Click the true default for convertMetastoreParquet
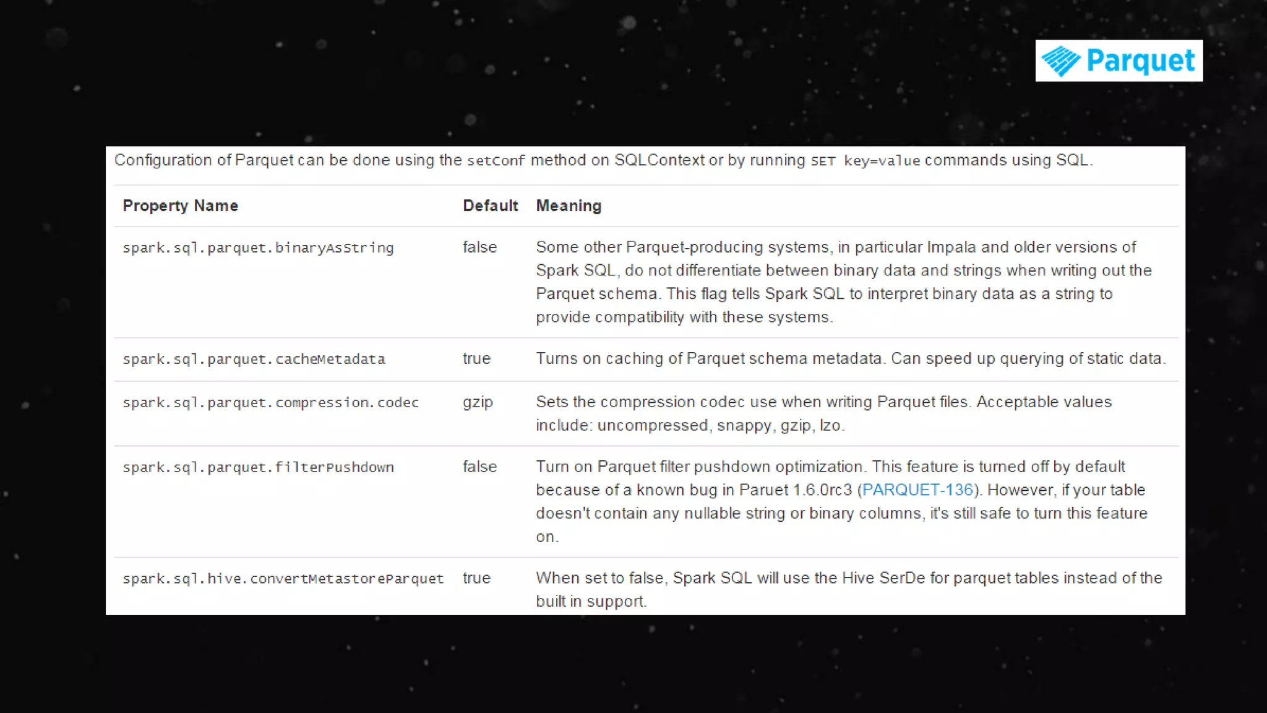This screenshot has height=713, width=1267. coord(476,579)
